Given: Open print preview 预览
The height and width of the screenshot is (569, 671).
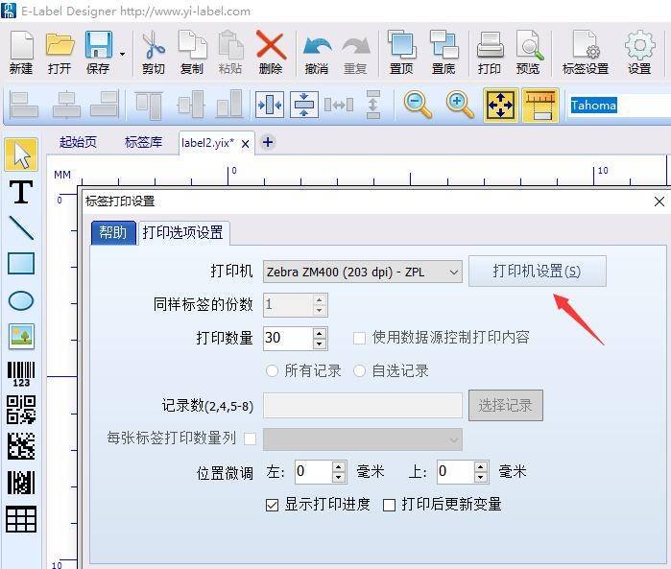Looking at the screenshot, I should click(x=528, y=52).
